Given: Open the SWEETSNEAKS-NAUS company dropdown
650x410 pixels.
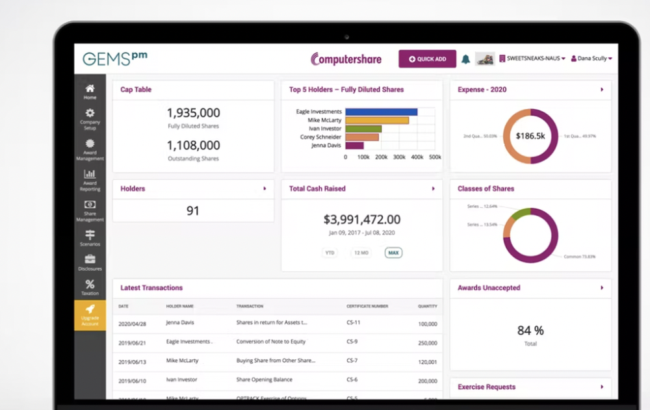Looking at the screenshot, I should click(532, 58).
